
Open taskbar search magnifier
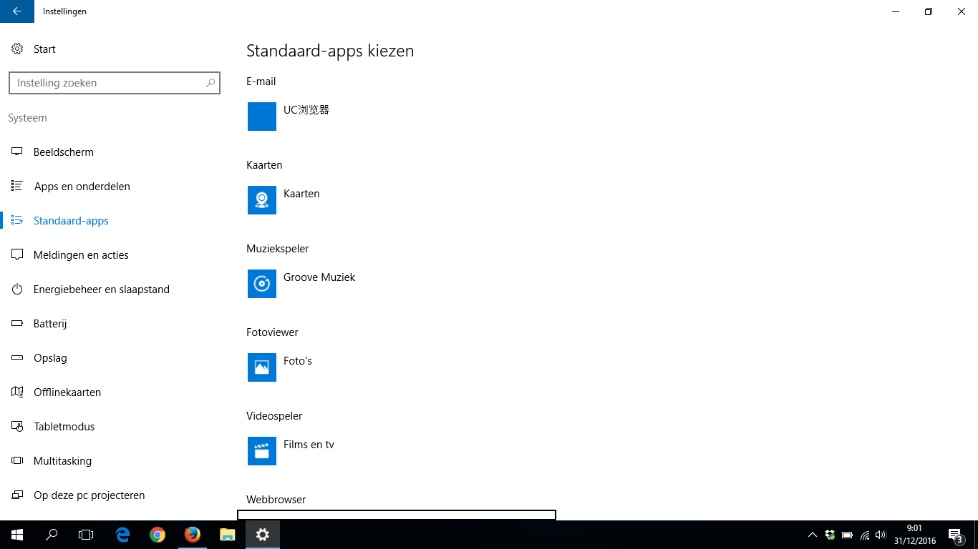tap(52, 535)
